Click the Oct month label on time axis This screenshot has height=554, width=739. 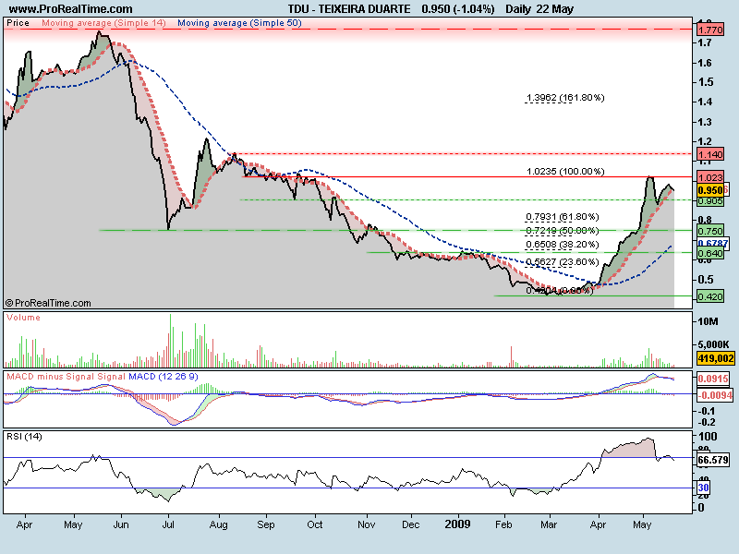pyautogui.click(x=314, y=524)
